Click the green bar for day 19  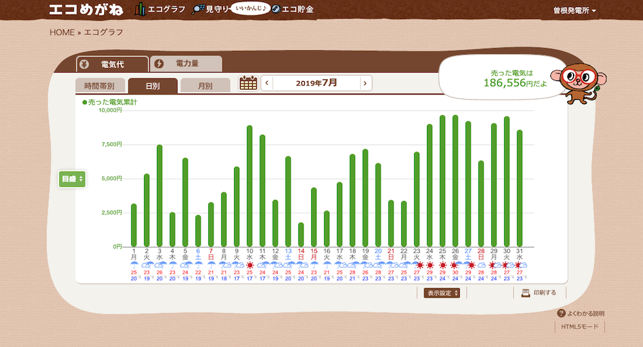pyautogui.click(x=365, y=198)
